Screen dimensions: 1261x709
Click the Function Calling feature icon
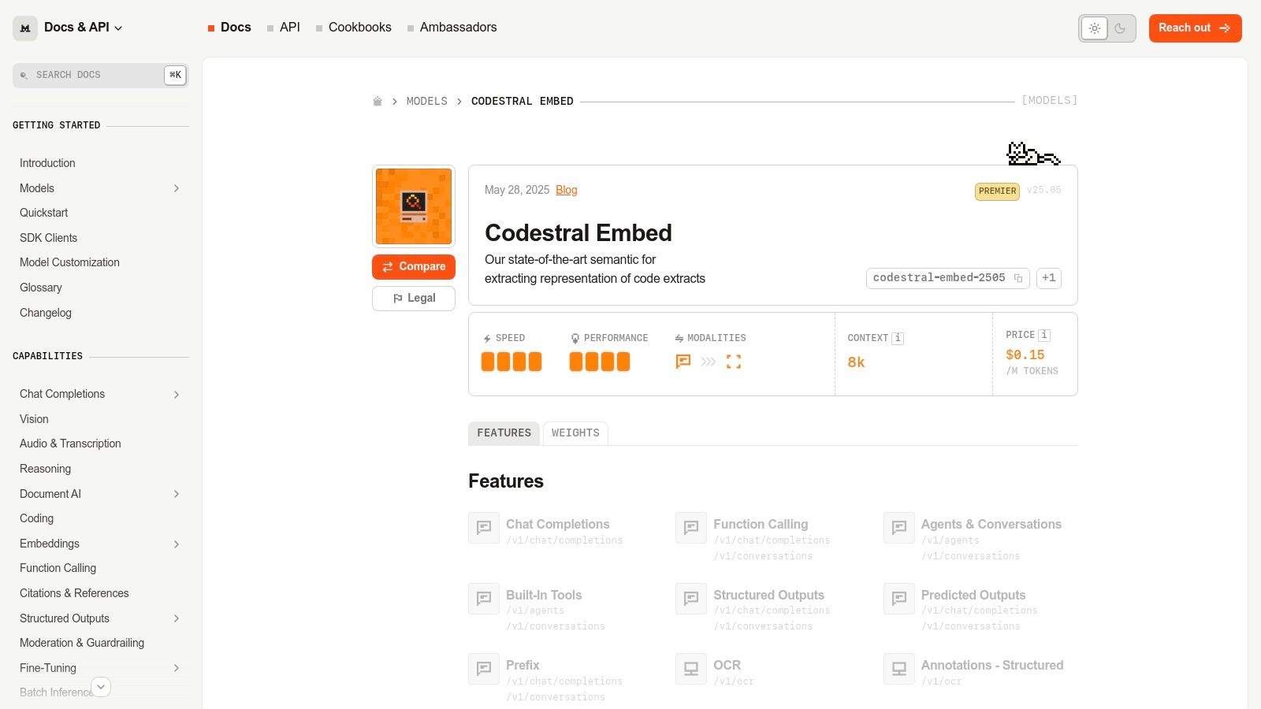(691, 528)
